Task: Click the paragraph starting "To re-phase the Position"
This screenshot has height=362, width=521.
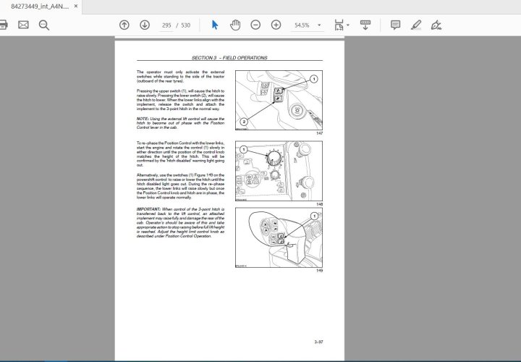Action: [180, 154]
